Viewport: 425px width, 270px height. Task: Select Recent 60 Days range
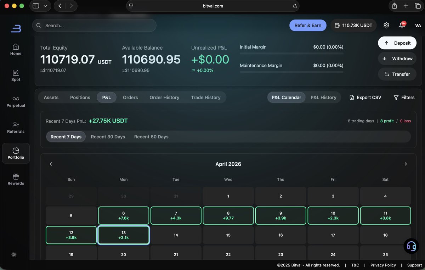(x=151, y=137)
